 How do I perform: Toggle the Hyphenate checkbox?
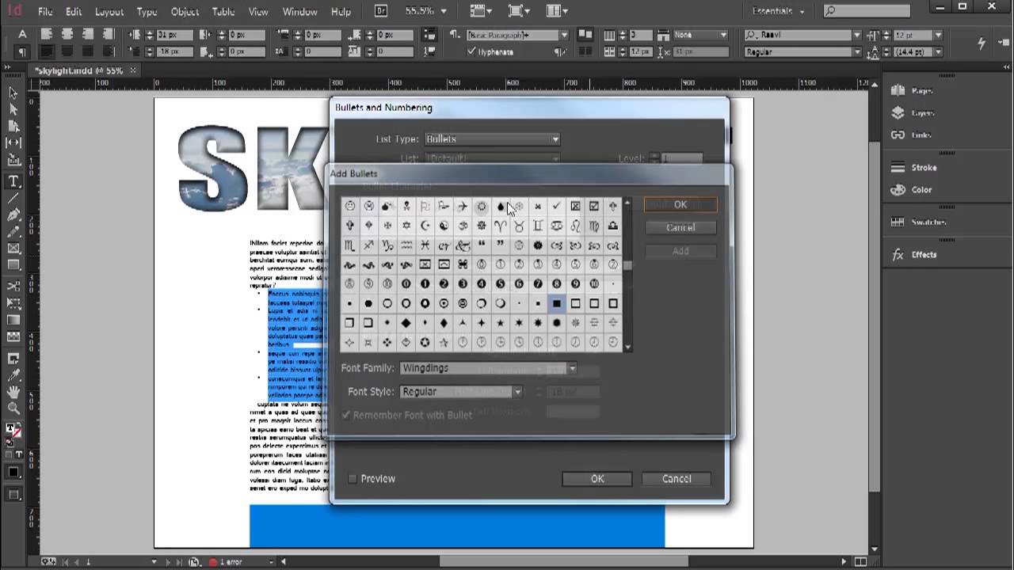tap(472, 52)
